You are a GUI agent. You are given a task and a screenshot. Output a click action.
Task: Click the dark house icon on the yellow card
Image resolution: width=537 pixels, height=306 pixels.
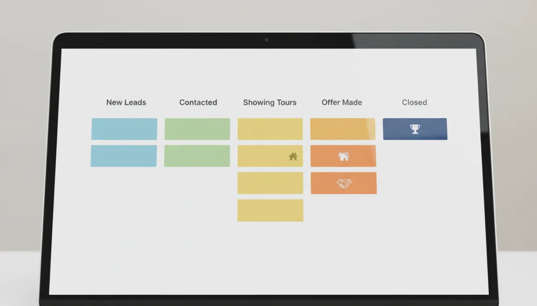(x=293, y=156)
